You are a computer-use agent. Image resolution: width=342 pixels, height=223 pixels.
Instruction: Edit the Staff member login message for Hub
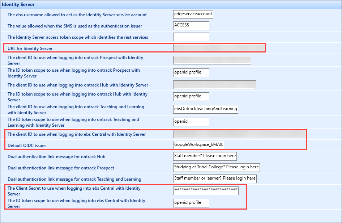(x=205, y=156)
